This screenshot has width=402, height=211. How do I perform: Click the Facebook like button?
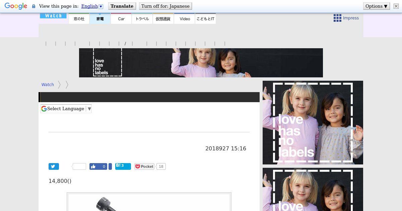(98, 166)
